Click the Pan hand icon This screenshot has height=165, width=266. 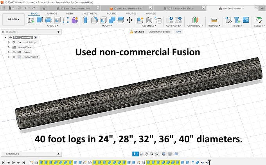[x=146, y=154]
